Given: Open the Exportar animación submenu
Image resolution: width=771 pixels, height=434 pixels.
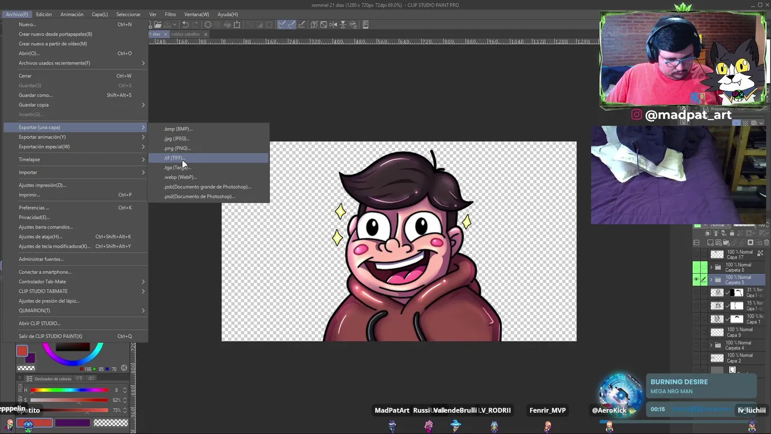Looking at the screenshot, I should [x=75, y=137].
